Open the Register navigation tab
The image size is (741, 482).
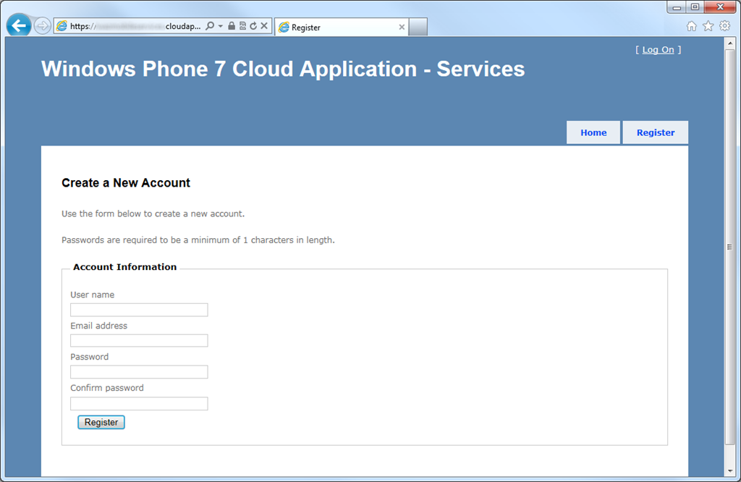pyautogui.click(x=656, y=132)
